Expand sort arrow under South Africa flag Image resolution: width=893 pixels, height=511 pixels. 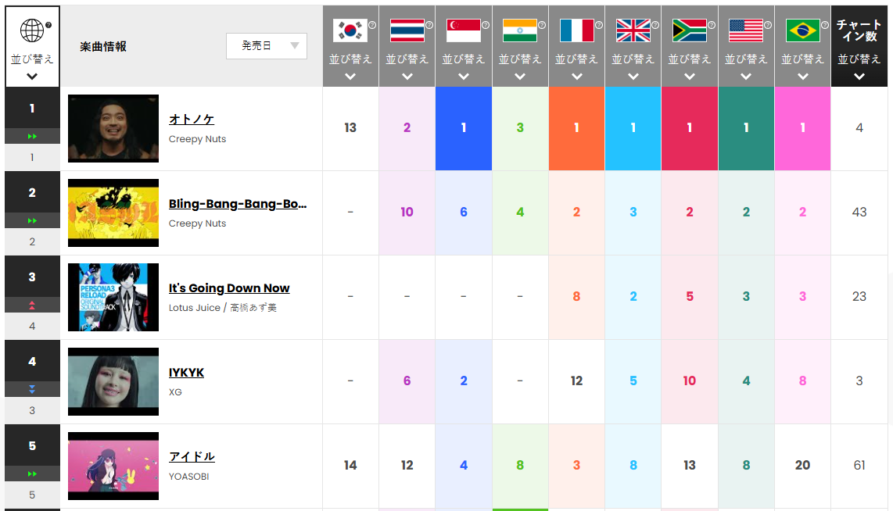coord(689,77)
